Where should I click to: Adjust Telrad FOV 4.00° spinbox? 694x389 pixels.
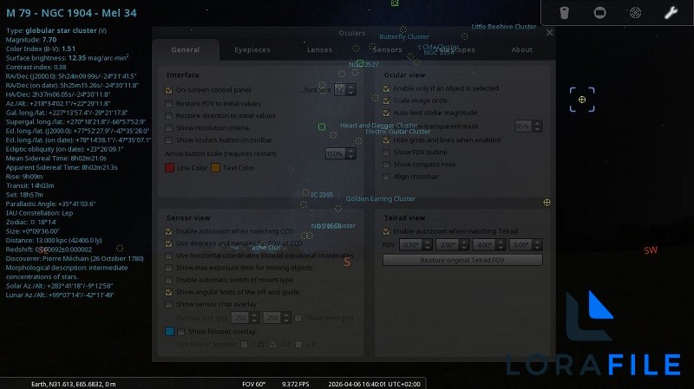click(488, 244)
